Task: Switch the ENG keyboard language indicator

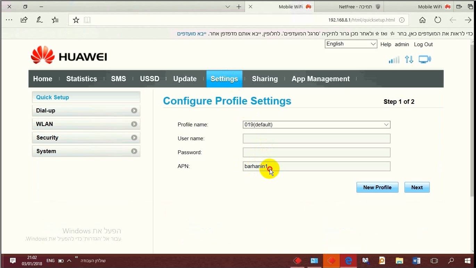Action: point(50,261)
